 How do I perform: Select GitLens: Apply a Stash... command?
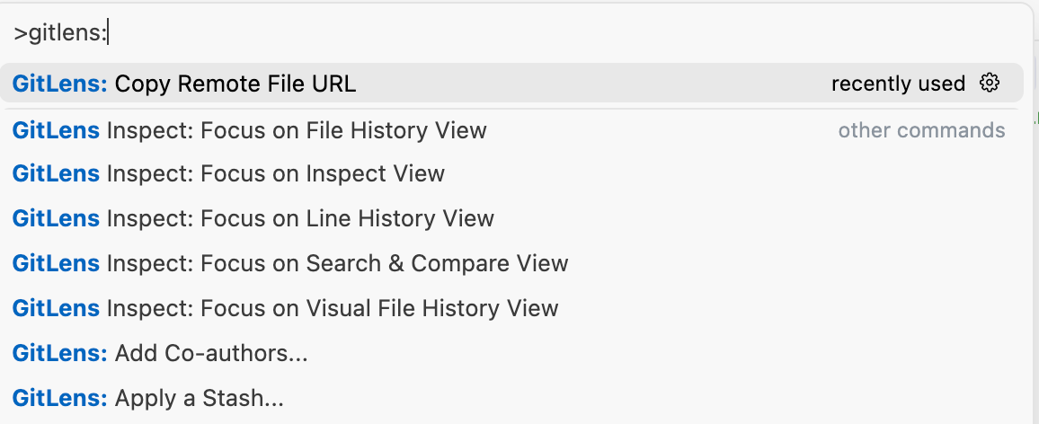[511, 399]
